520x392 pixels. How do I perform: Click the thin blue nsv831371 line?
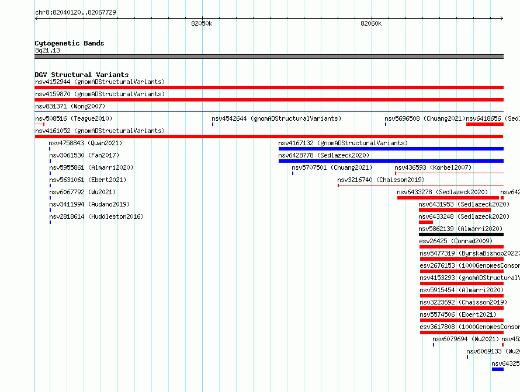(x=269, y=112)
